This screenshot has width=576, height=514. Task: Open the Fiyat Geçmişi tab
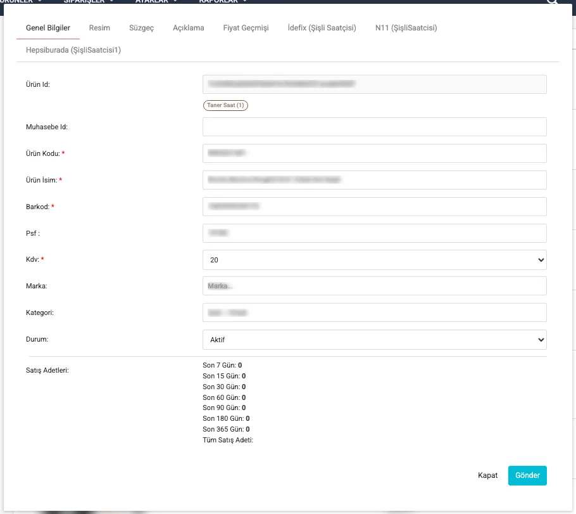[x=246, y=28]
